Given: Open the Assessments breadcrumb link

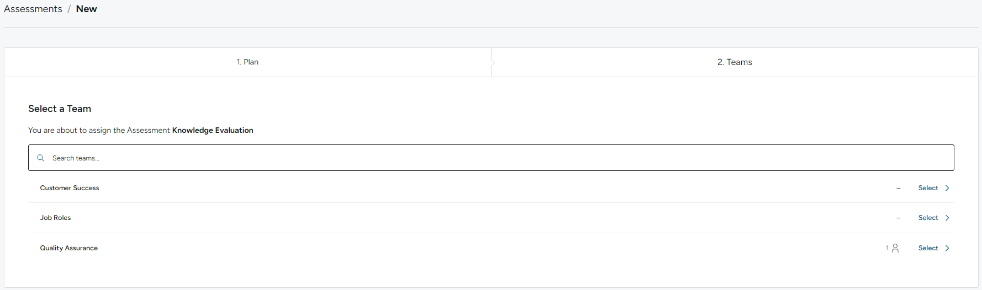Looking at the screenshot, I should [x=33, y=9].
